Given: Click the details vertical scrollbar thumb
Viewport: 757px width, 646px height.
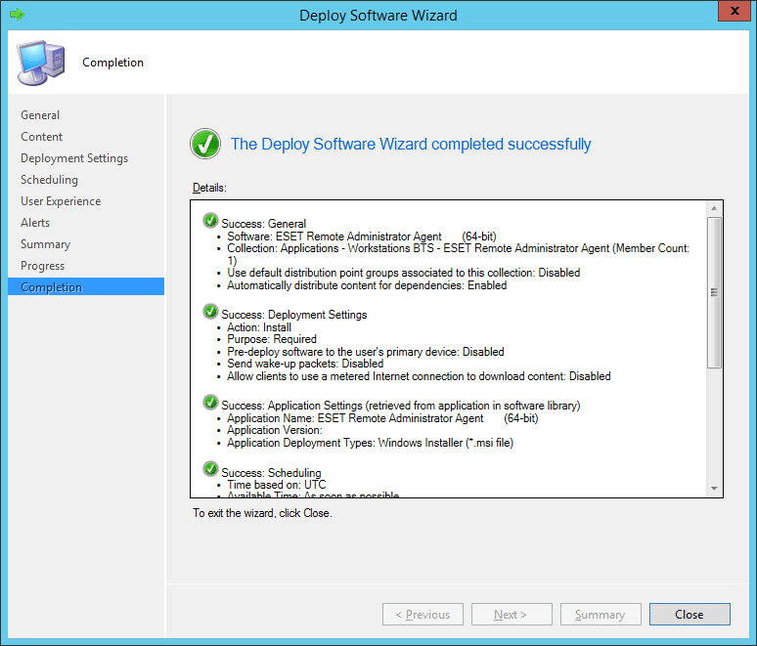Looking at the screenshot, I should point(714,291).
